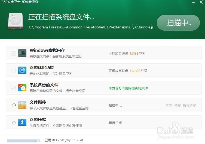Image resolution: width=205 pixels, height=144 pixels.
Task: Click the 等待扫描 status text
Action: point(115,123)
